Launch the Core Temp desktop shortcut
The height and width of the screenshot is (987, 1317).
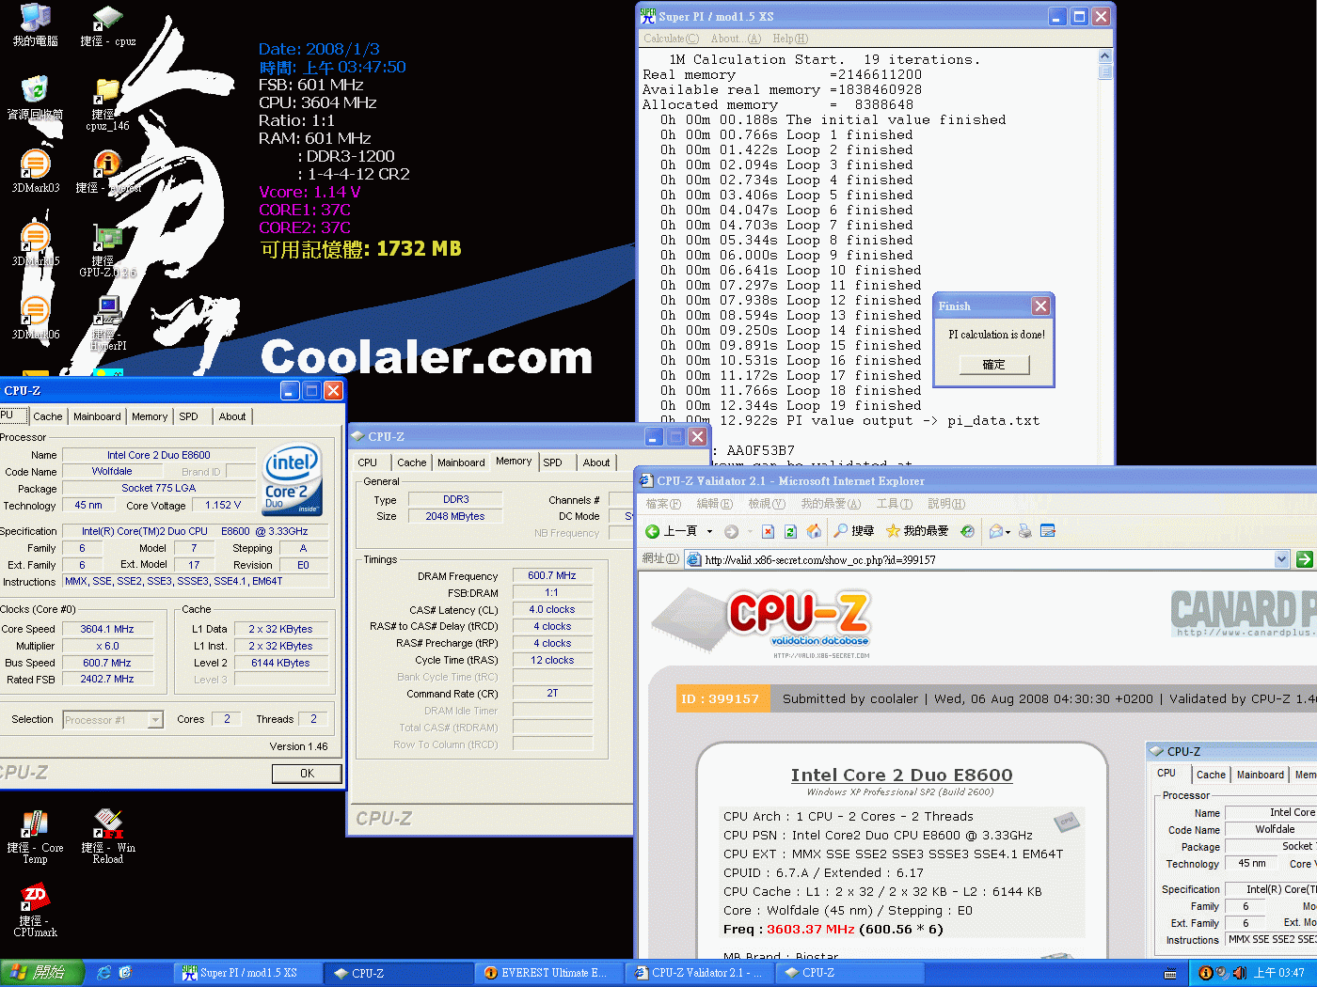35,836
